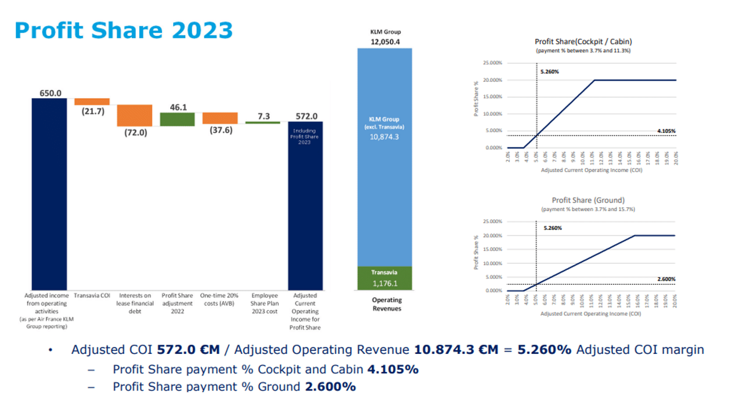Click the 5.260% marker in Ground chart
This screenshot has width=739, height=416.
coord(553,228)
